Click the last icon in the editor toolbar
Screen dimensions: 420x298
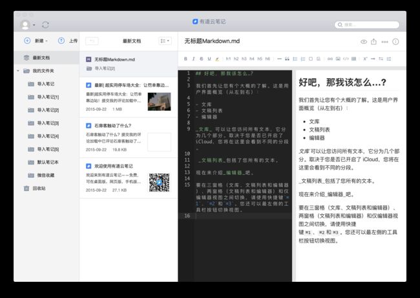[388, 59]
